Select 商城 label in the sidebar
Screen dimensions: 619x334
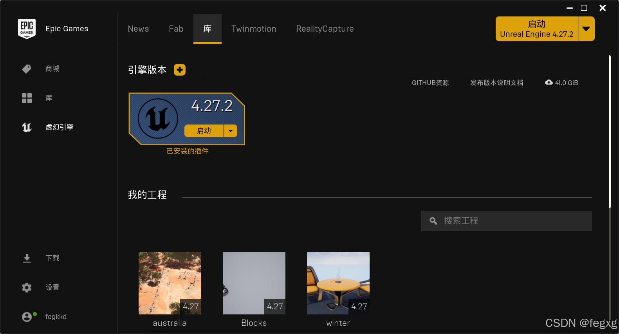[x=52, y=69]
